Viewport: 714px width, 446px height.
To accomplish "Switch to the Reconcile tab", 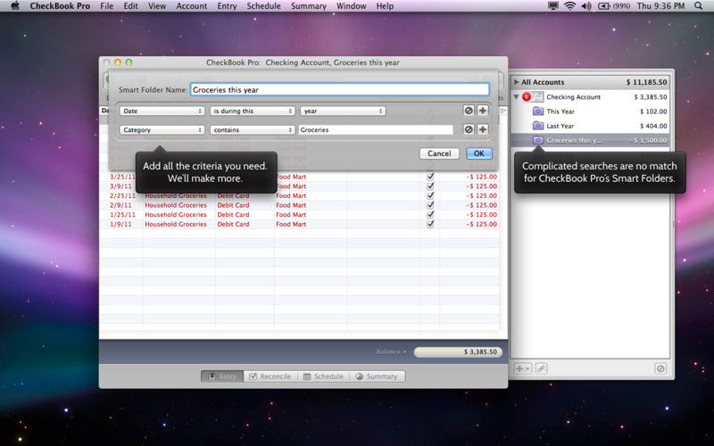I will click(270, 376).
